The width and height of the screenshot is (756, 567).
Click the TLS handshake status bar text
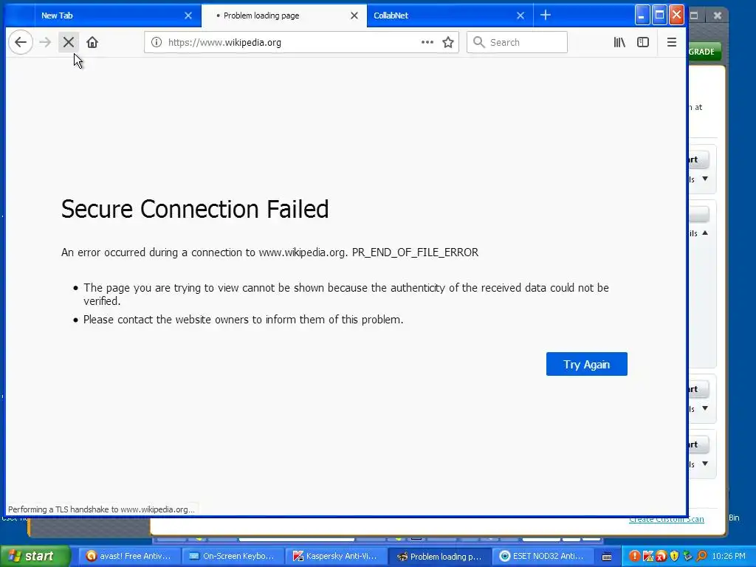point(101,509)
